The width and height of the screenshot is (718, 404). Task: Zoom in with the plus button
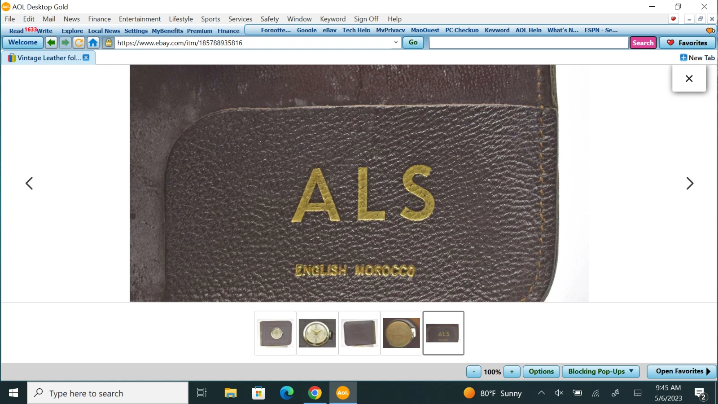pos(512,372)
